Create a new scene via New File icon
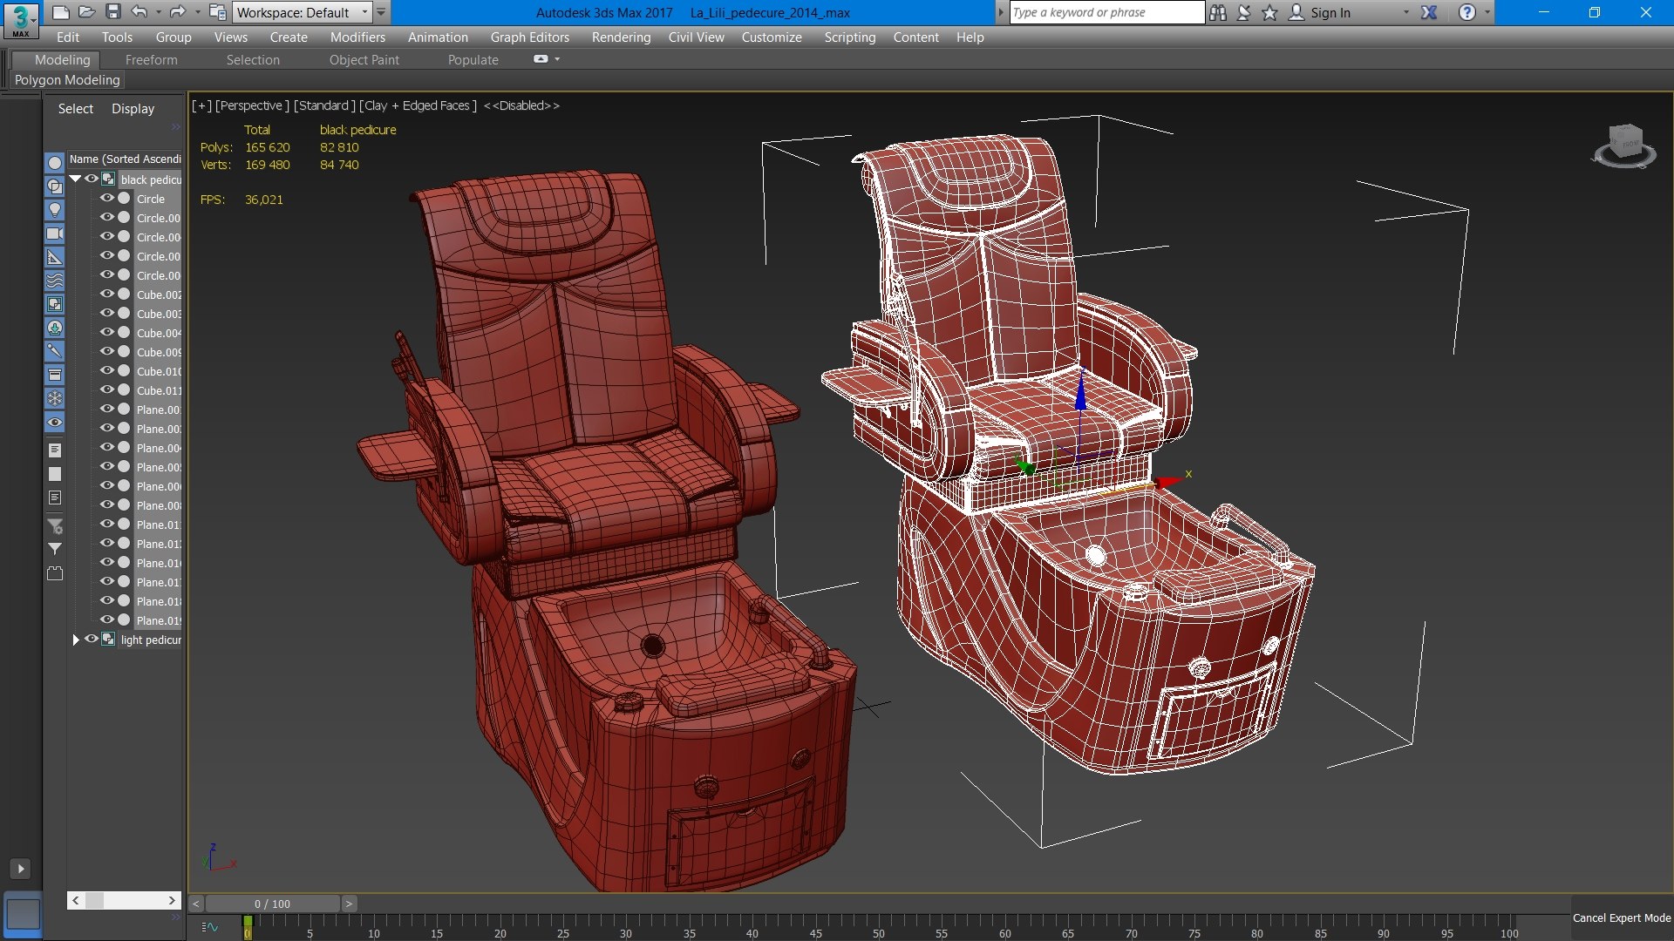 (x=60, y=12)
